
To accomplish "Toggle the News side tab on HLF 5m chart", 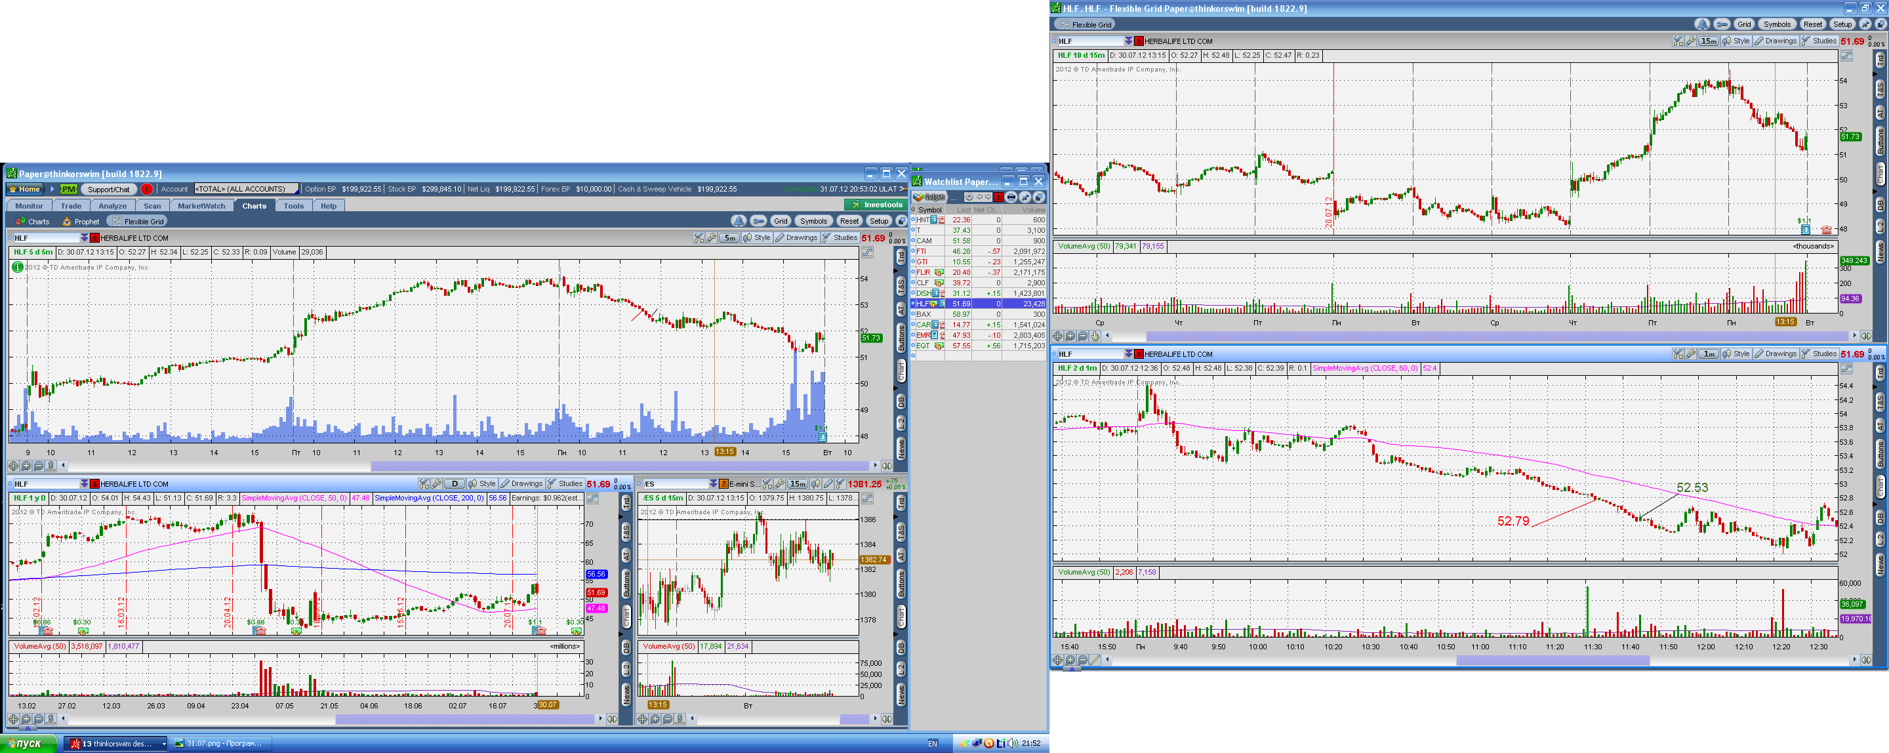I will click(x=901, y=448).
